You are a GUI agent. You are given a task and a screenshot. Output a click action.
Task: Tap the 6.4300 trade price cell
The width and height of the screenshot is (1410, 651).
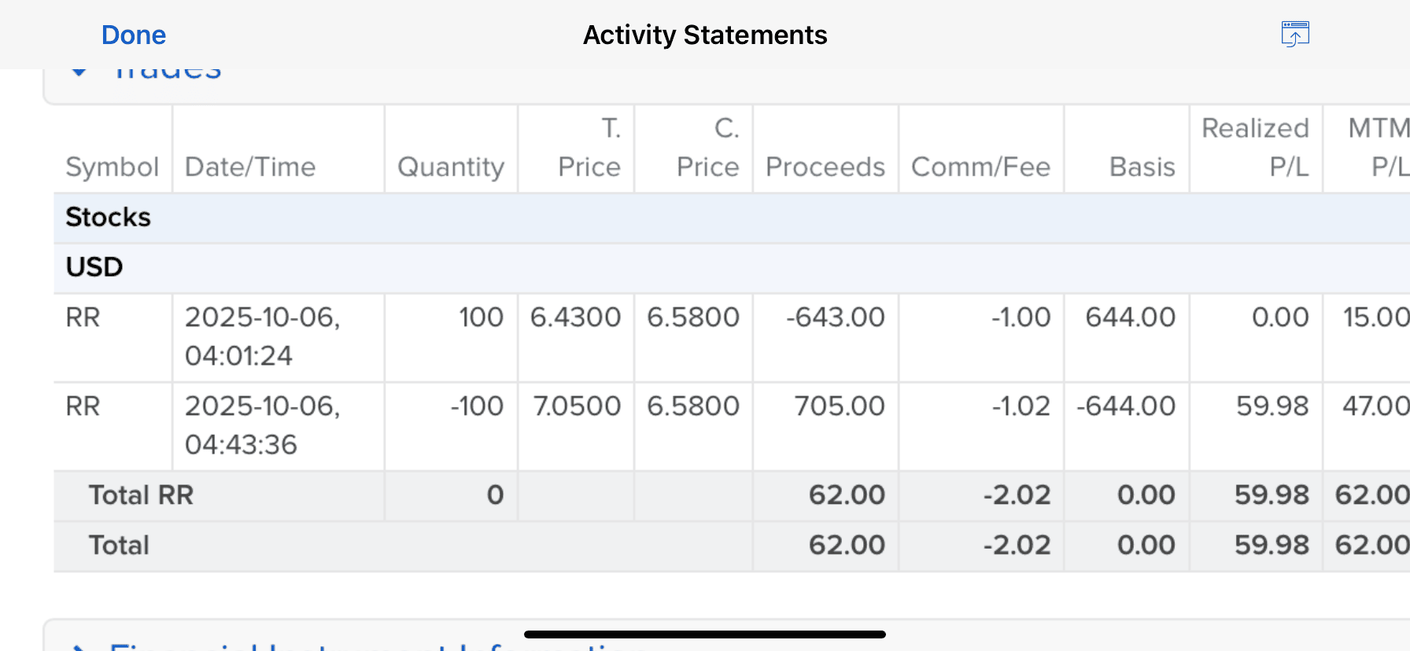click(x=575, y=318)
